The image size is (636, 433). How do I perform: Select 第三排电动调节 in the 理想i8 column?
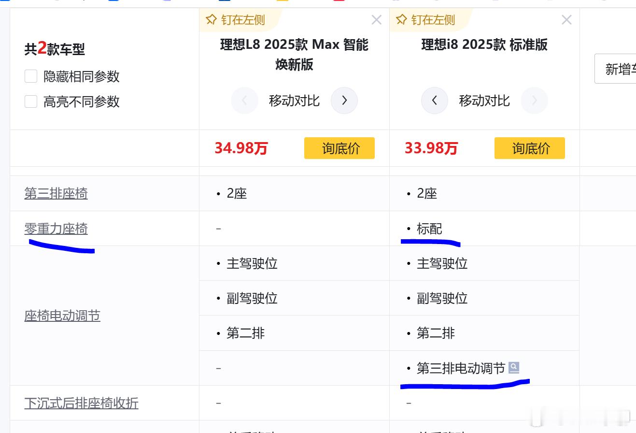[461, 368]
